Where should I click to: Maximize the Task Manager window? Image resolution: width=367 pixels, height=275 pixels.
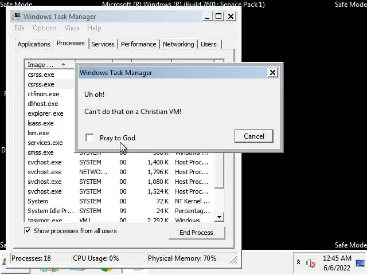218,17
